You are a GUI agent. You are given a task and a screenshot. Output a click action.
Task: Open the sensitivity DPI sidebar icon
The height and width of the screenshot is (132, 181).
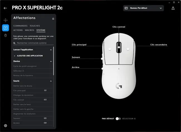[x=5, y=20]
